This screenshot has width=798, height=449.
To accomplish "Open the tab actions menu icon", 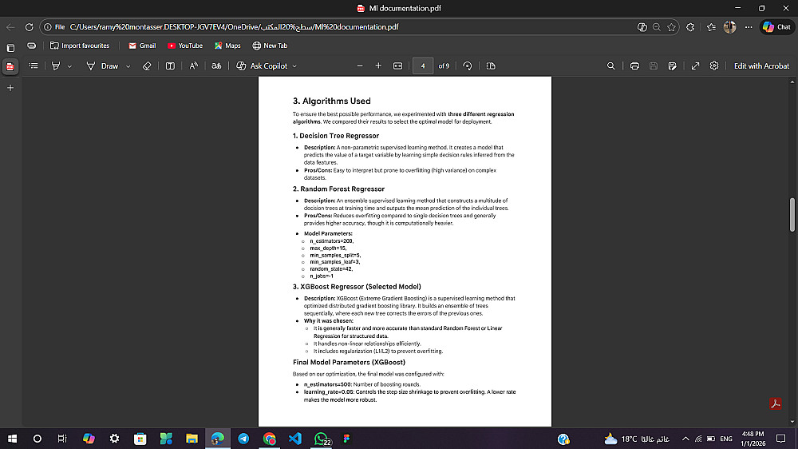I will (10, 48).
